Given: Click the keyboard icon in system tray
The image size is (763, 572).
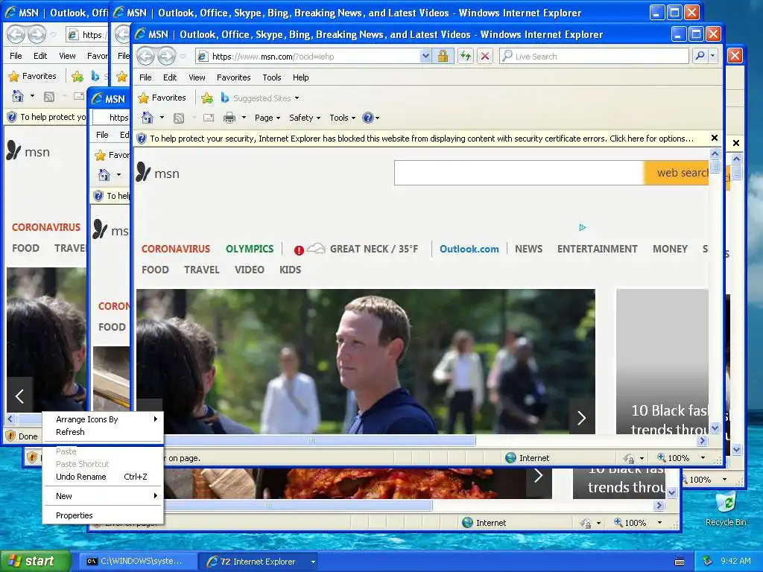Looking at the screenshot, I should [680, 562].
